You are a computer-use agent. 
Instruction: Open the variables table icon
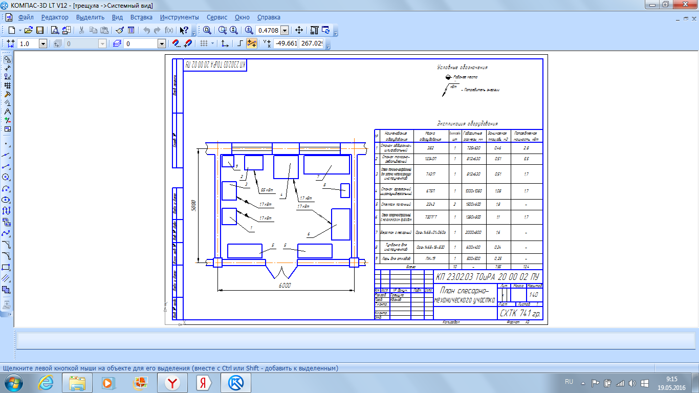tap(130, 30)
